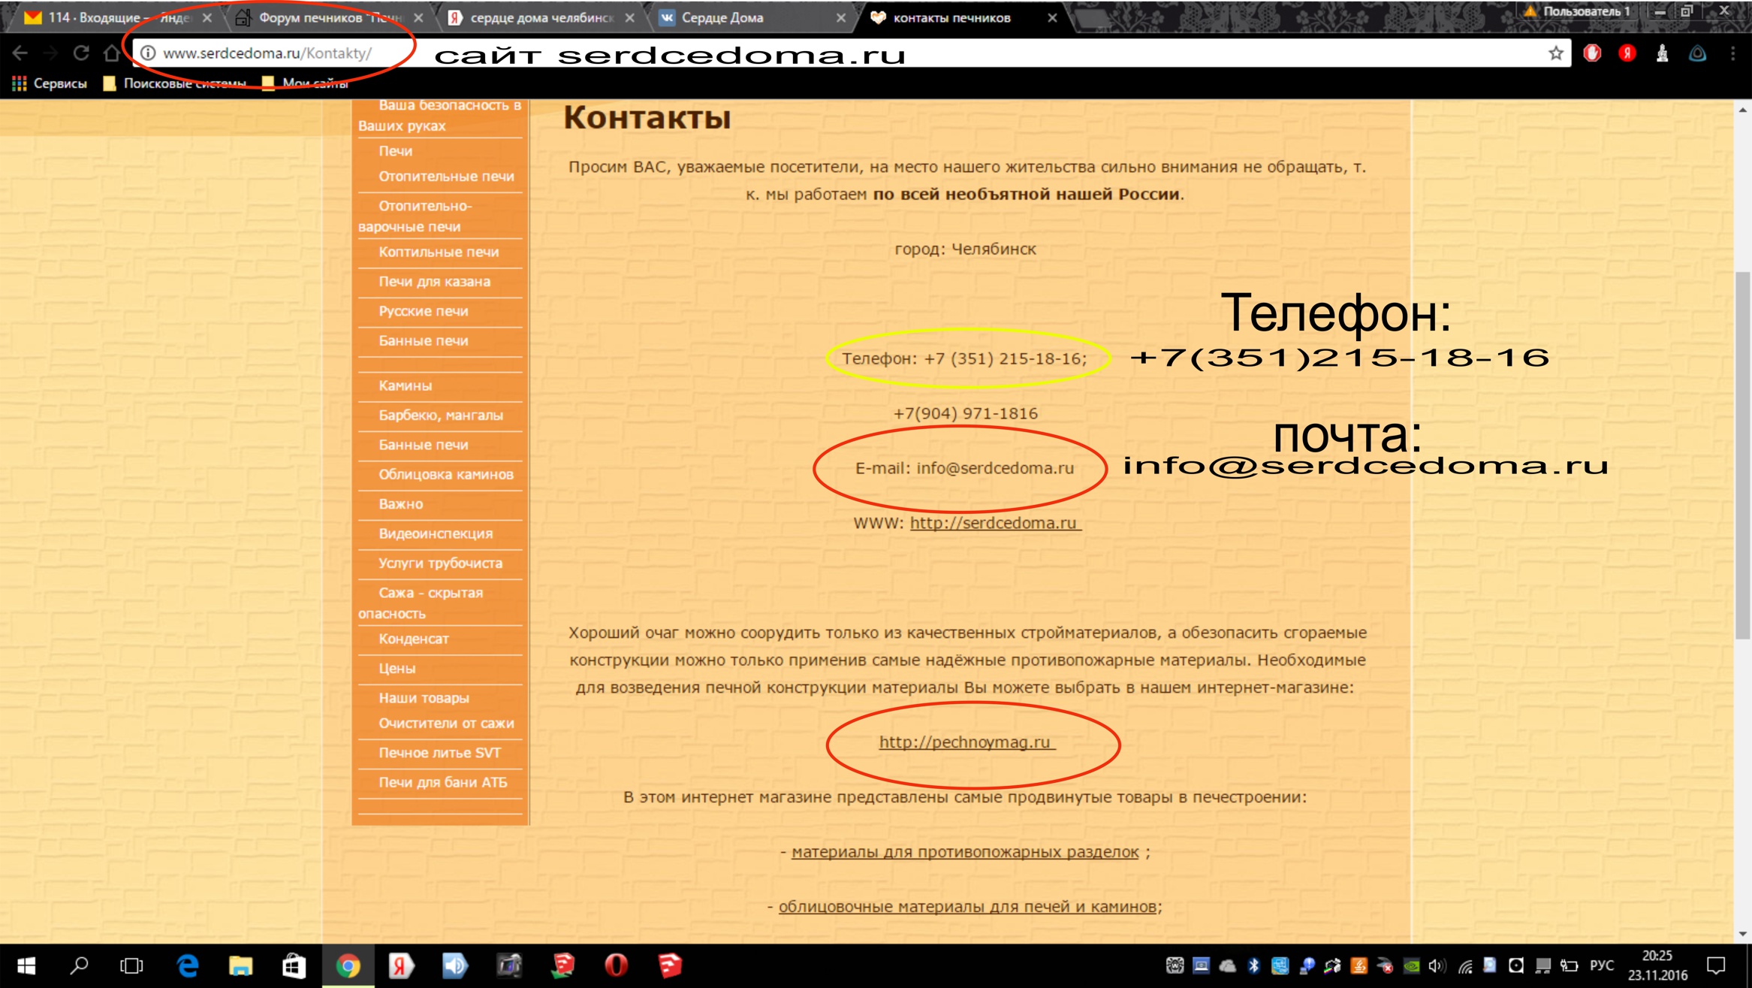Switch the РУС keyboard language indicator
The image size is (1752, 988).
coord(1602,965)
